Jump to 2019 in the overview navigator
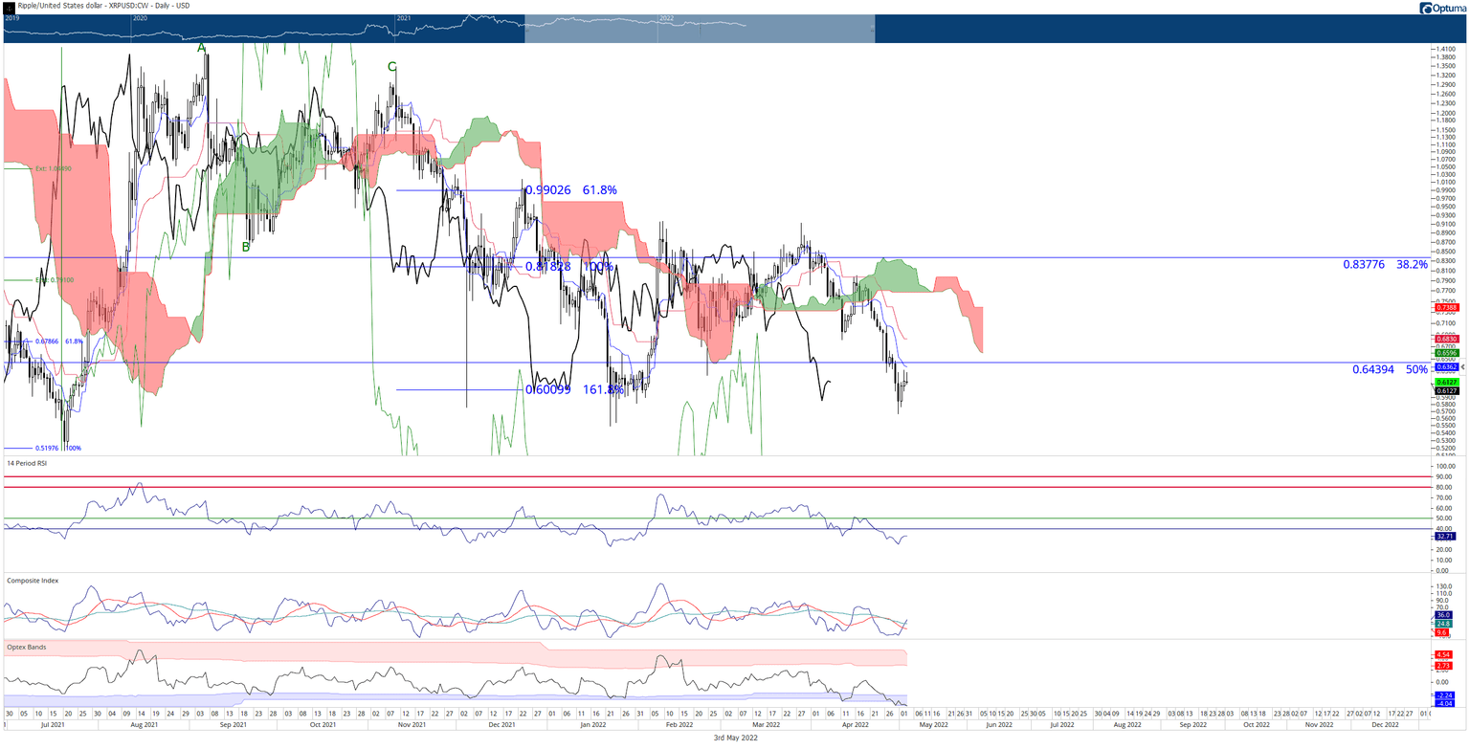This screenshot has width=1470, height=749. (11, 18)
